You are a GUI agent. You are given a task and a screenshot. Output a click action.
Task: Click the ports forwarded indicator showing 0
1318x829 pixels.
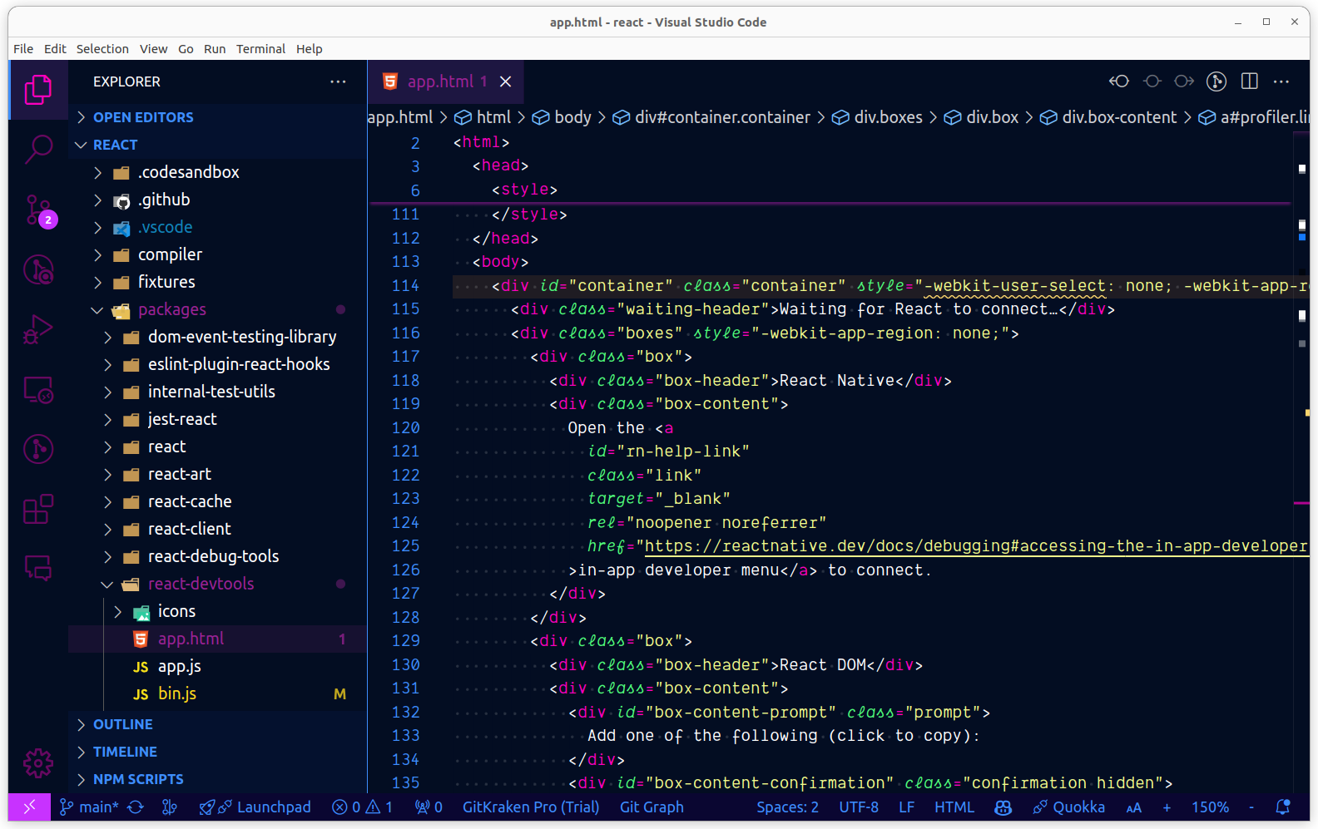429,807
